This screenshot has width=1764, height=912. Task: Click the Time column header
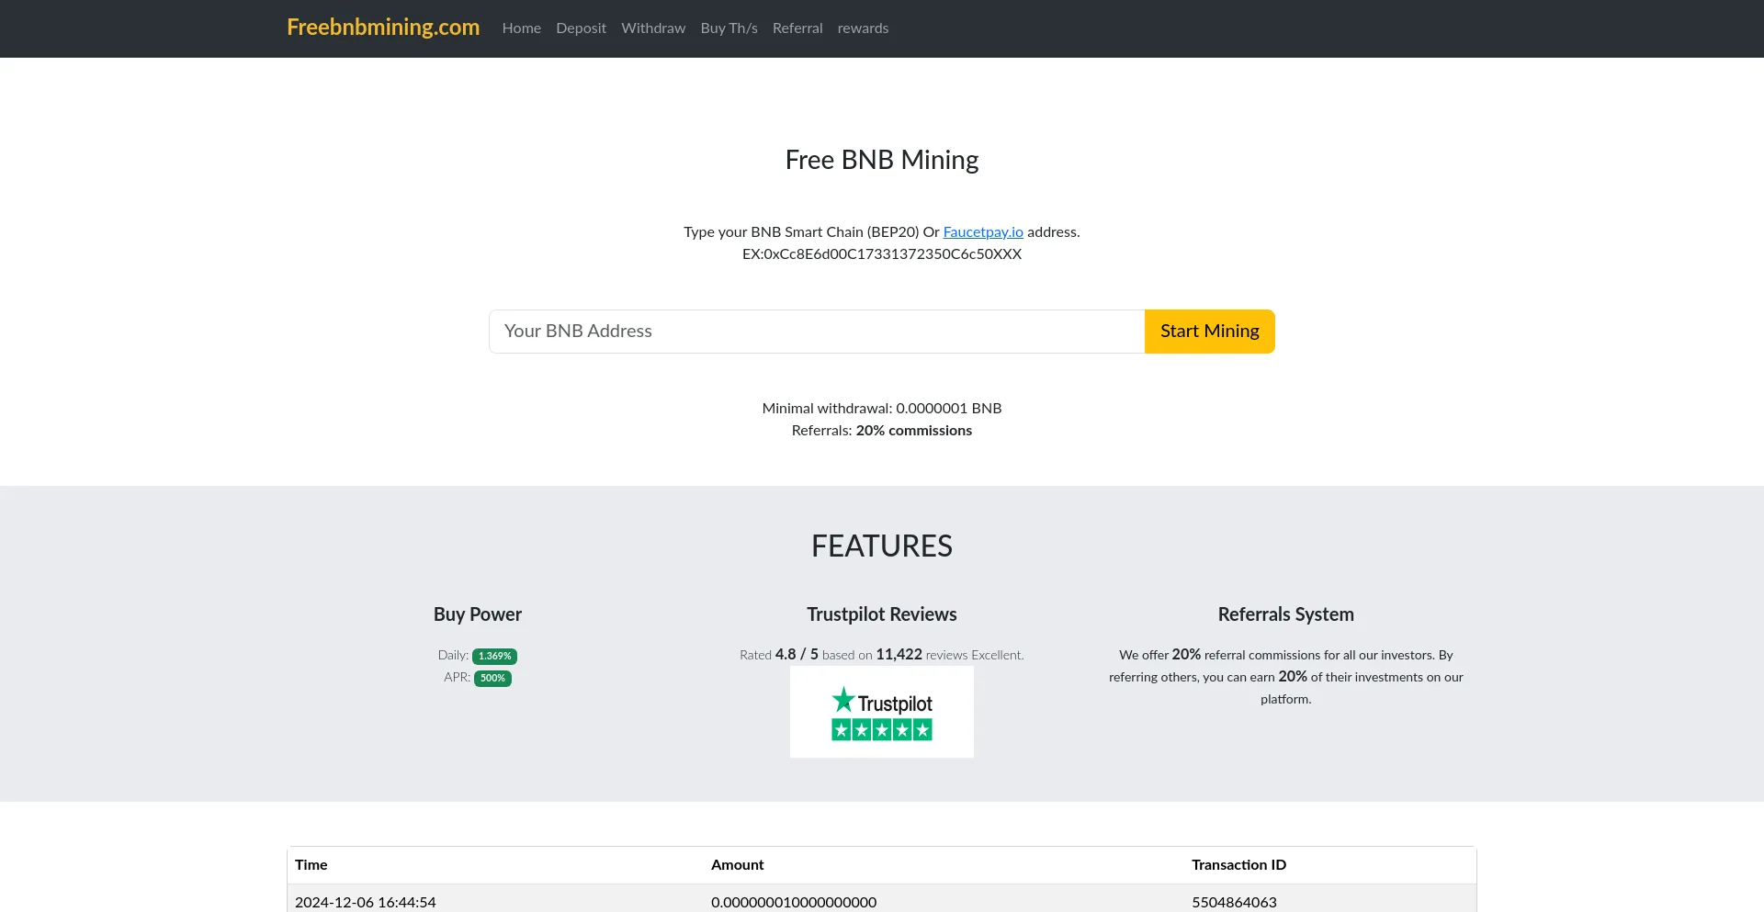pyautogui.click(x=311, y=864)
